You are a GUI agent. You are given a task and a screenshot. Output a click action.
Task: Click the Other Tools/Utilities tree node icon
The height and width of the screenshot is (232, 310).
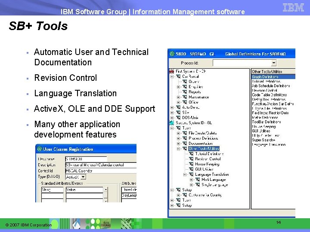pos(185,149)
